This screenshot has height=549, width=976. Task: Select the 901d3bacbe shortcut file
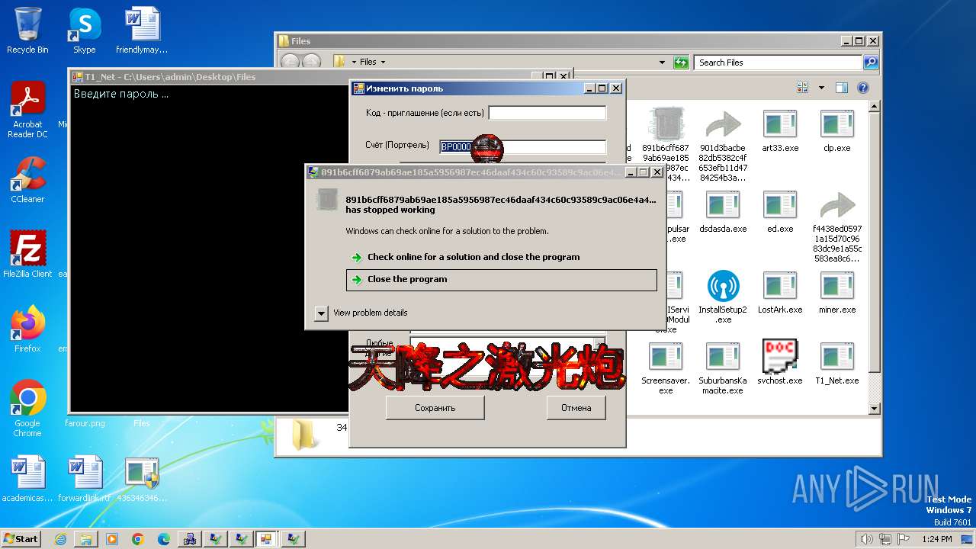tap(723, 145)
